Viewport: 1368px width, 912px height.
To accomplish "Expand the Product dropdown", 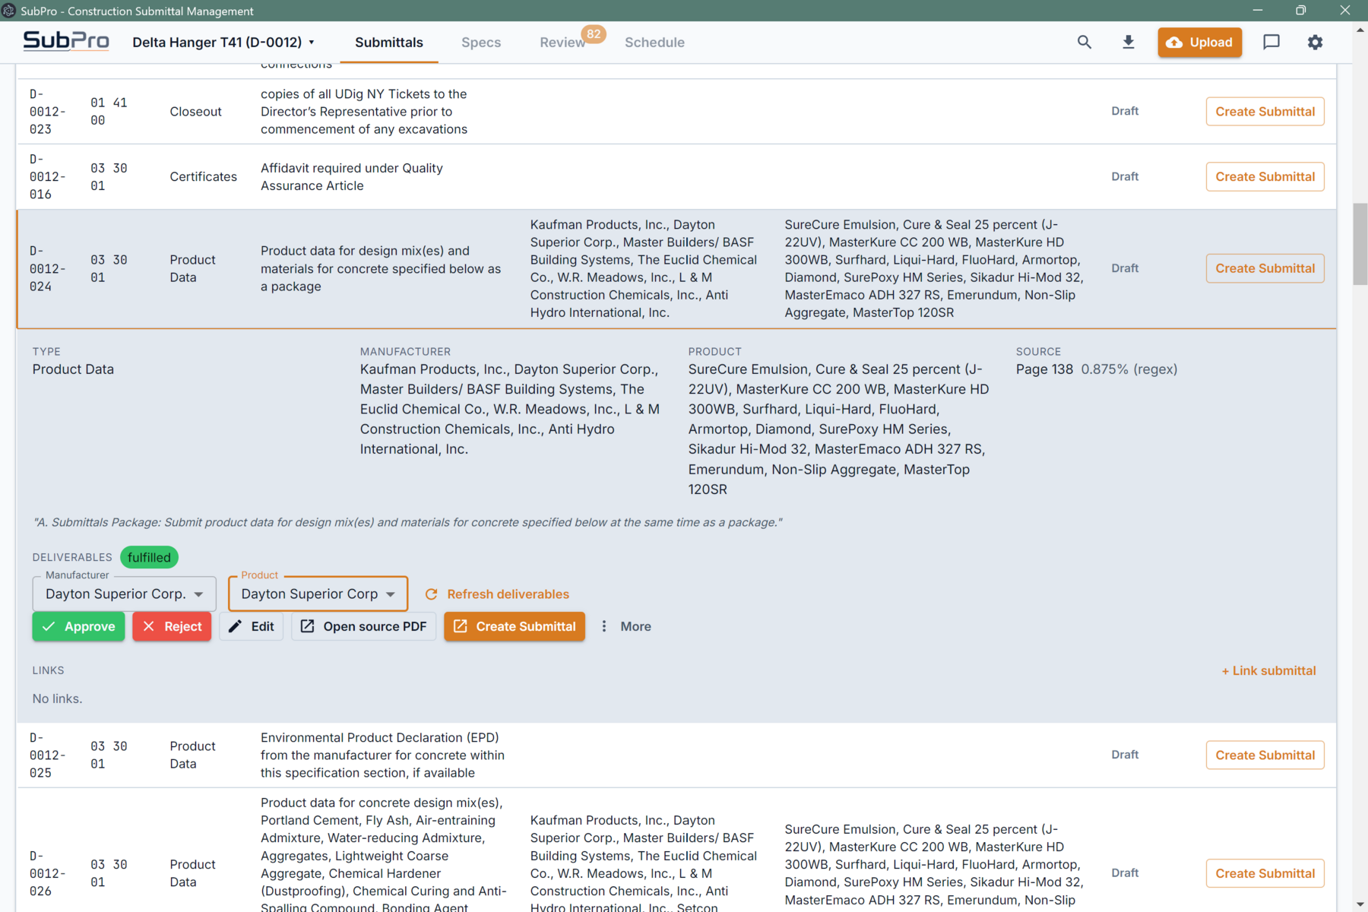I will [x=318, y=594].
